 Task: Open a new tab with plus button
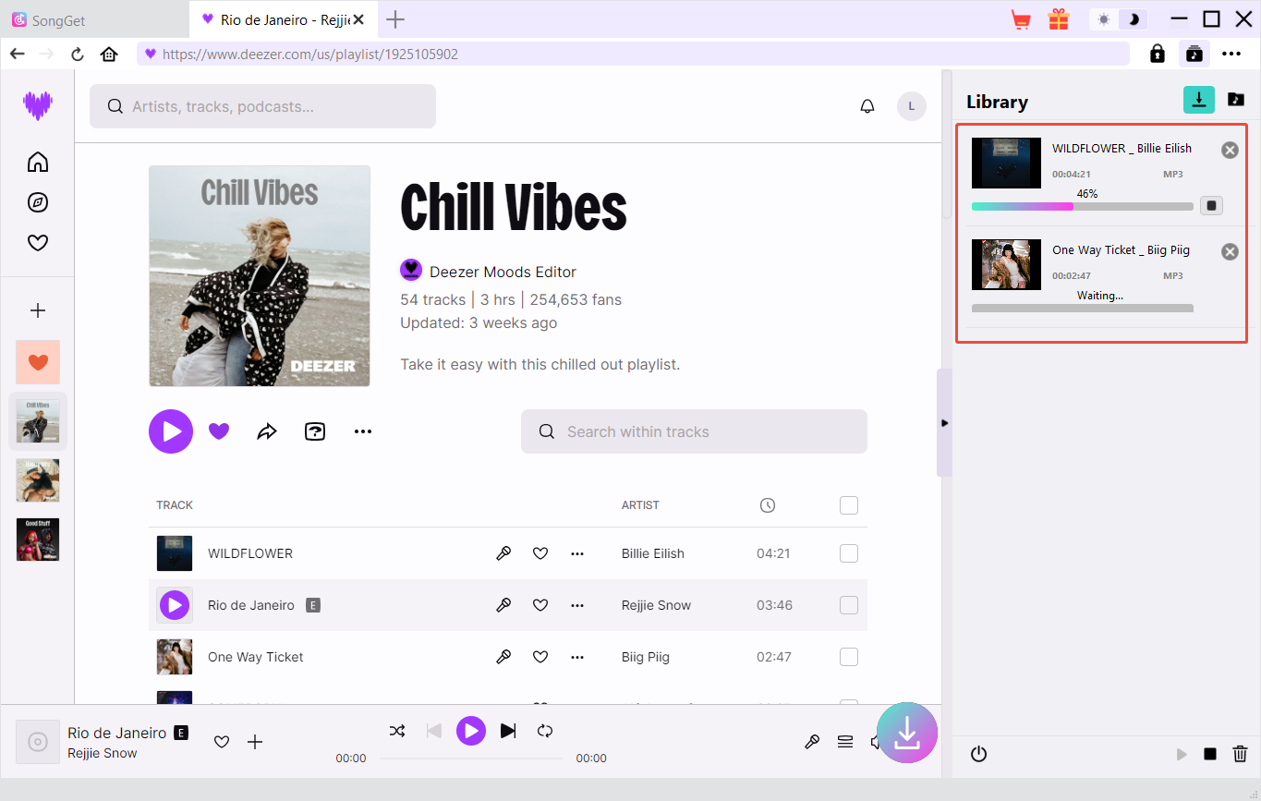pos(395,19)
